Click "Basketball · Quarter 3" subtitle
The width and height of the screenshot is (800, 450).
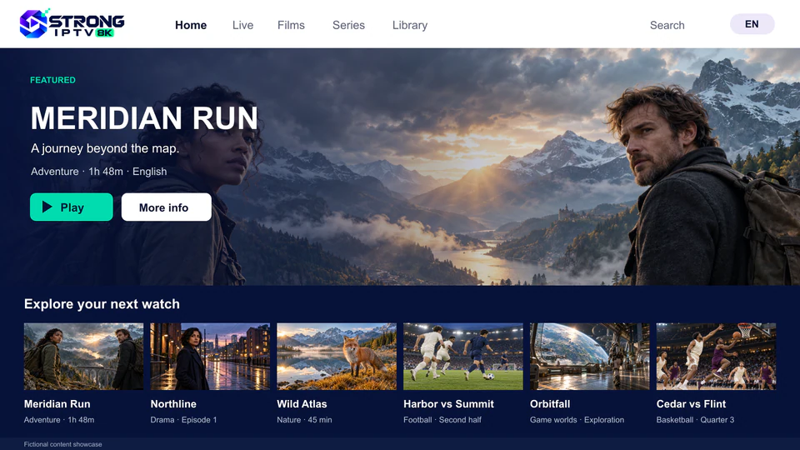[x=695, y=420]
